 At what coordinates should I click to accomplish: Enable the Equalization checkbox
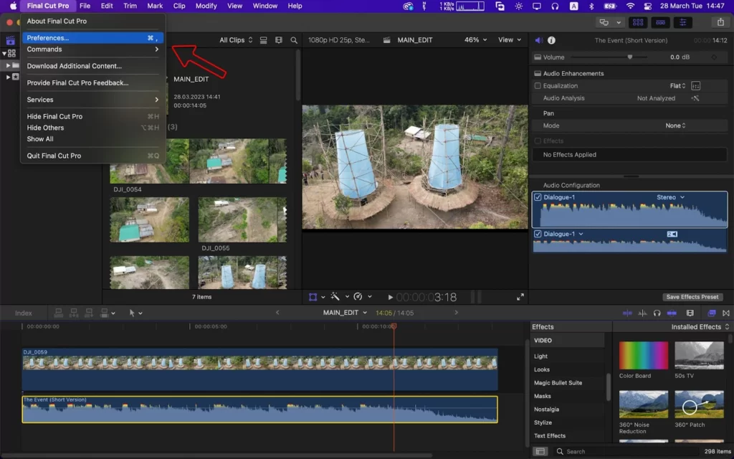pyautogui.click(x=538, y=86)
